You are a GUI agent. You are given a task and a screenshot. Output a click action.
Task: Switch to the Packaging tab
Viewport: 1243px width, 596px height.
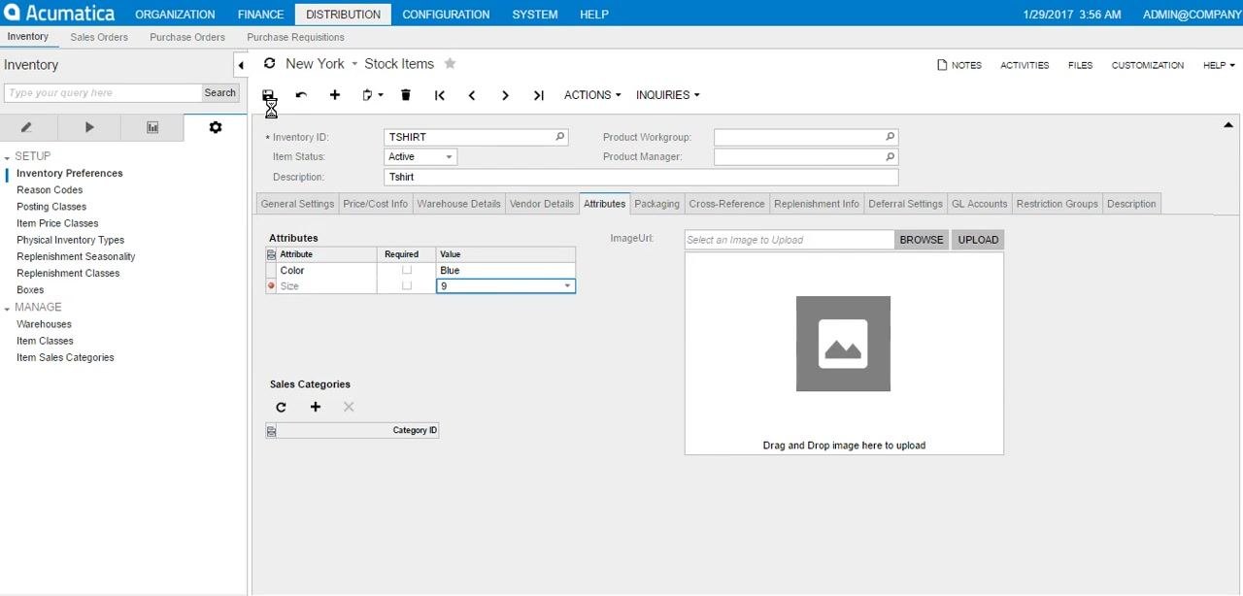[x=657, y=204]
